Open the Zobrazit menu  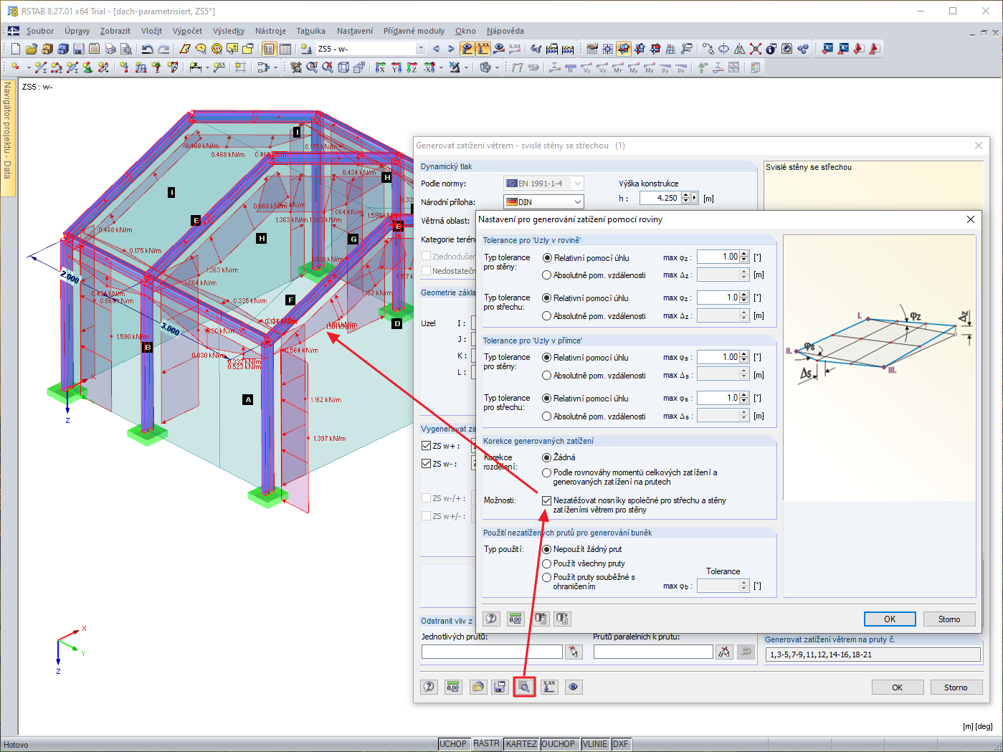115,31
